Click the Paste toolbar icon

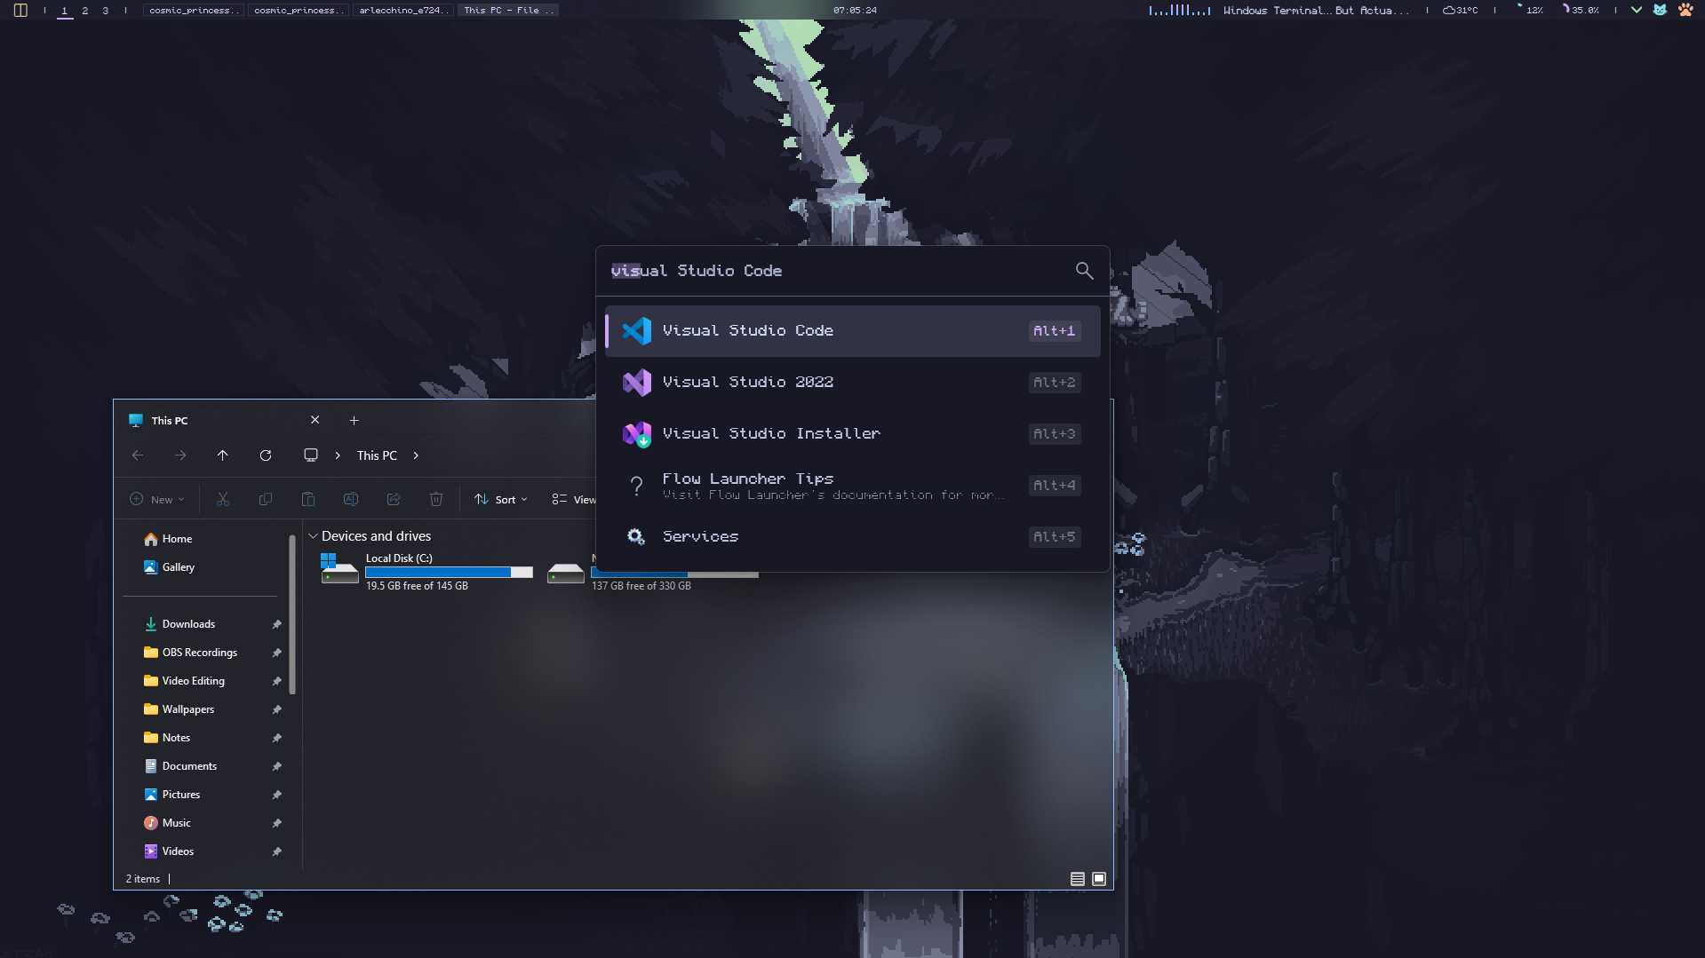pos(308,500)
